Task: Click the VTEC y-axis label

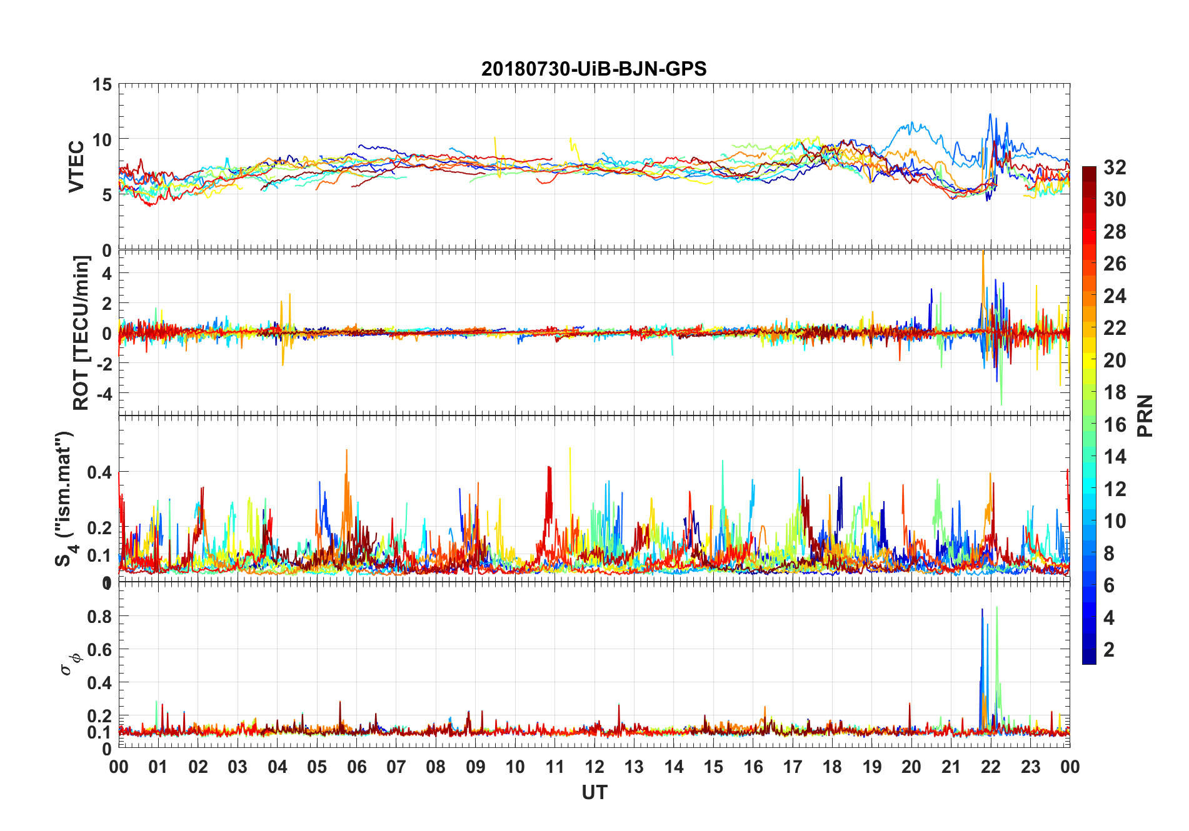Action: [x=76, y=167]
